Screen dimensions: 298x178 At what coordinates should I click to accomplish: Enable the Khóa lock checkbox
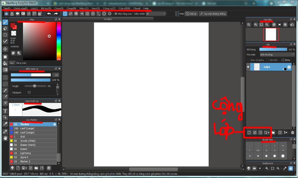(x=283, y=60)
